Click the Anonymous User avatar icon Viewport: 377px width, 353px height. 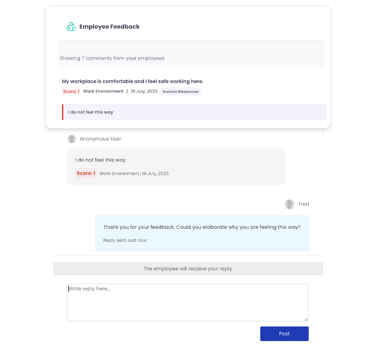72,139
